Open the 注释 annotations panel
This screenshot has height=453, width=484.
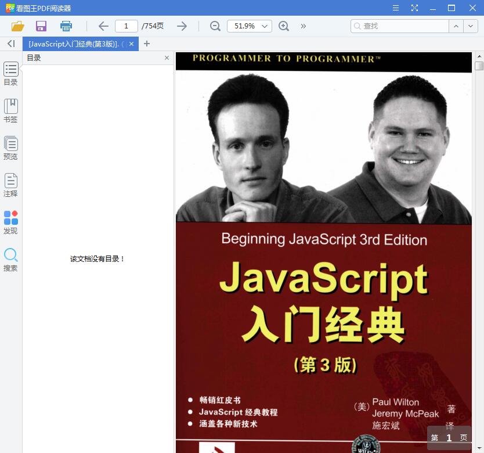click(x=11, y=185)
